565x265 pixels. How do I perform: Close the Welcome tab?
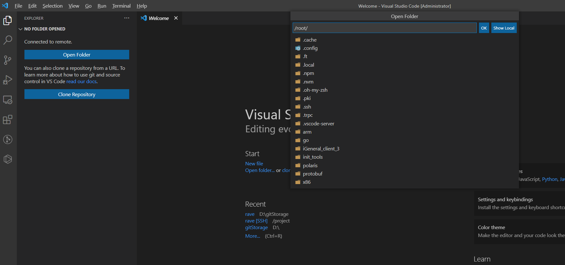pyautogui.click(x=176, y=18)
